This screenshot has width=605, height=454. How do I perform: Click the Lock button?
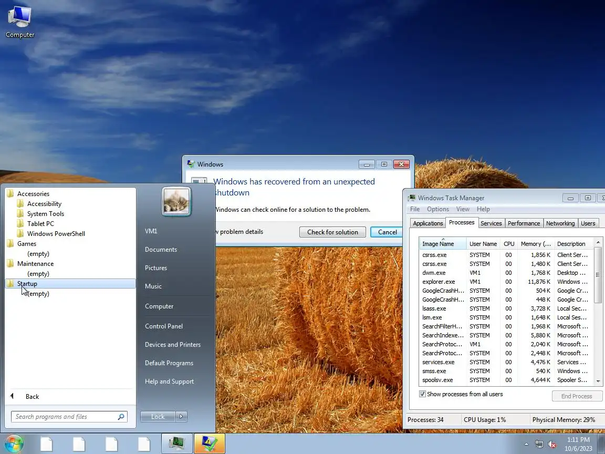[158, 417]
